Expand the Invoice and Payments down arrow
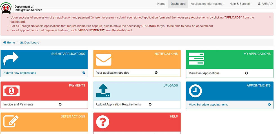 tap(60, 104)
